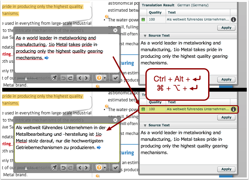Go to previous segment from the English text editor
249x180 pixels.
coord(80,78)
